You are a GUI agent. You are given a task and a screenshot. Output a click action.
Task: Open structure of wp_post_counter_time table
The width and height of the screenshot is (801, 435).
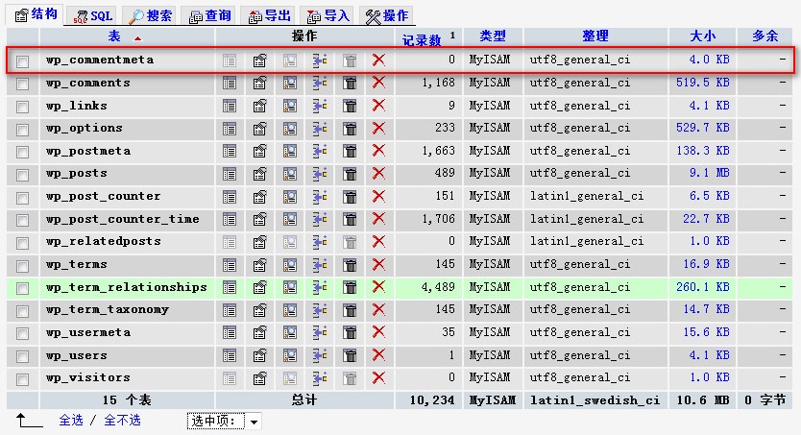[x=259, y=220]
